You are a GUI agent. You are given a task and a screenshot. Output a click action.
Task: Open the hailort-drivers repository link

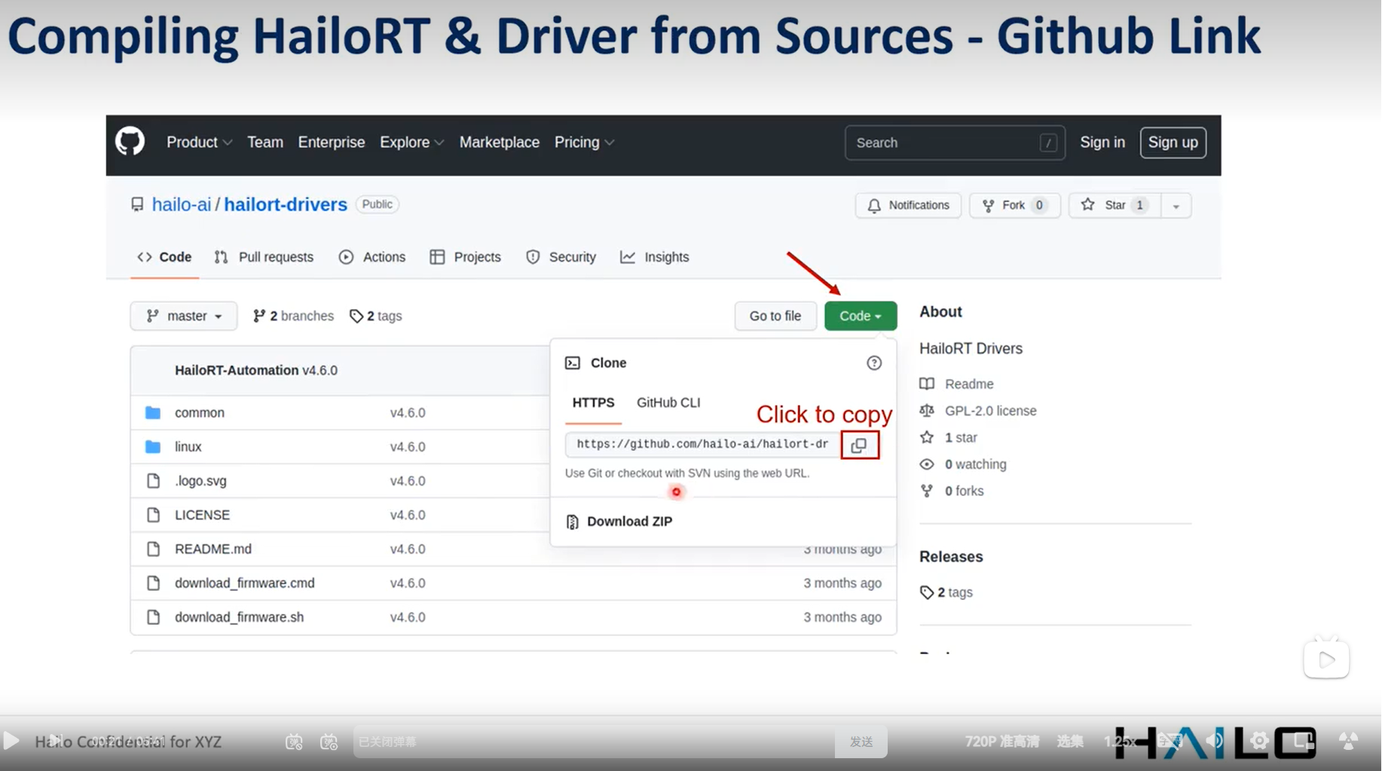tap(286, 204)
